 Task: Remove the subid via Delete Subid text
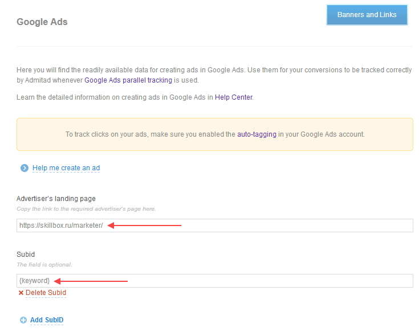point(46,293)
